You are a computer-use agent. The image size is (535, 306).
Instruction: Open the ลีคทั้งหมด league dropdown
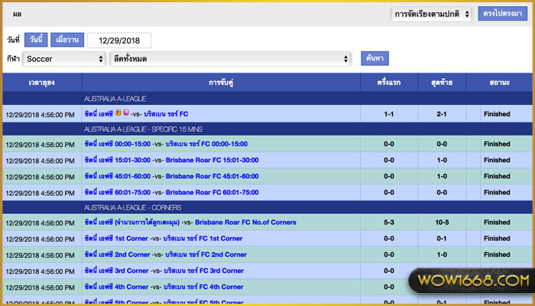pos(230,59)
